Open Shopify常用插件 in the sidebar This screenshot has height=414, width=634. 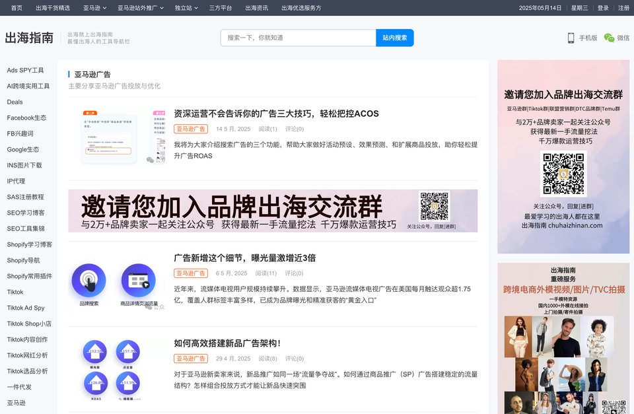click(29, 276)
